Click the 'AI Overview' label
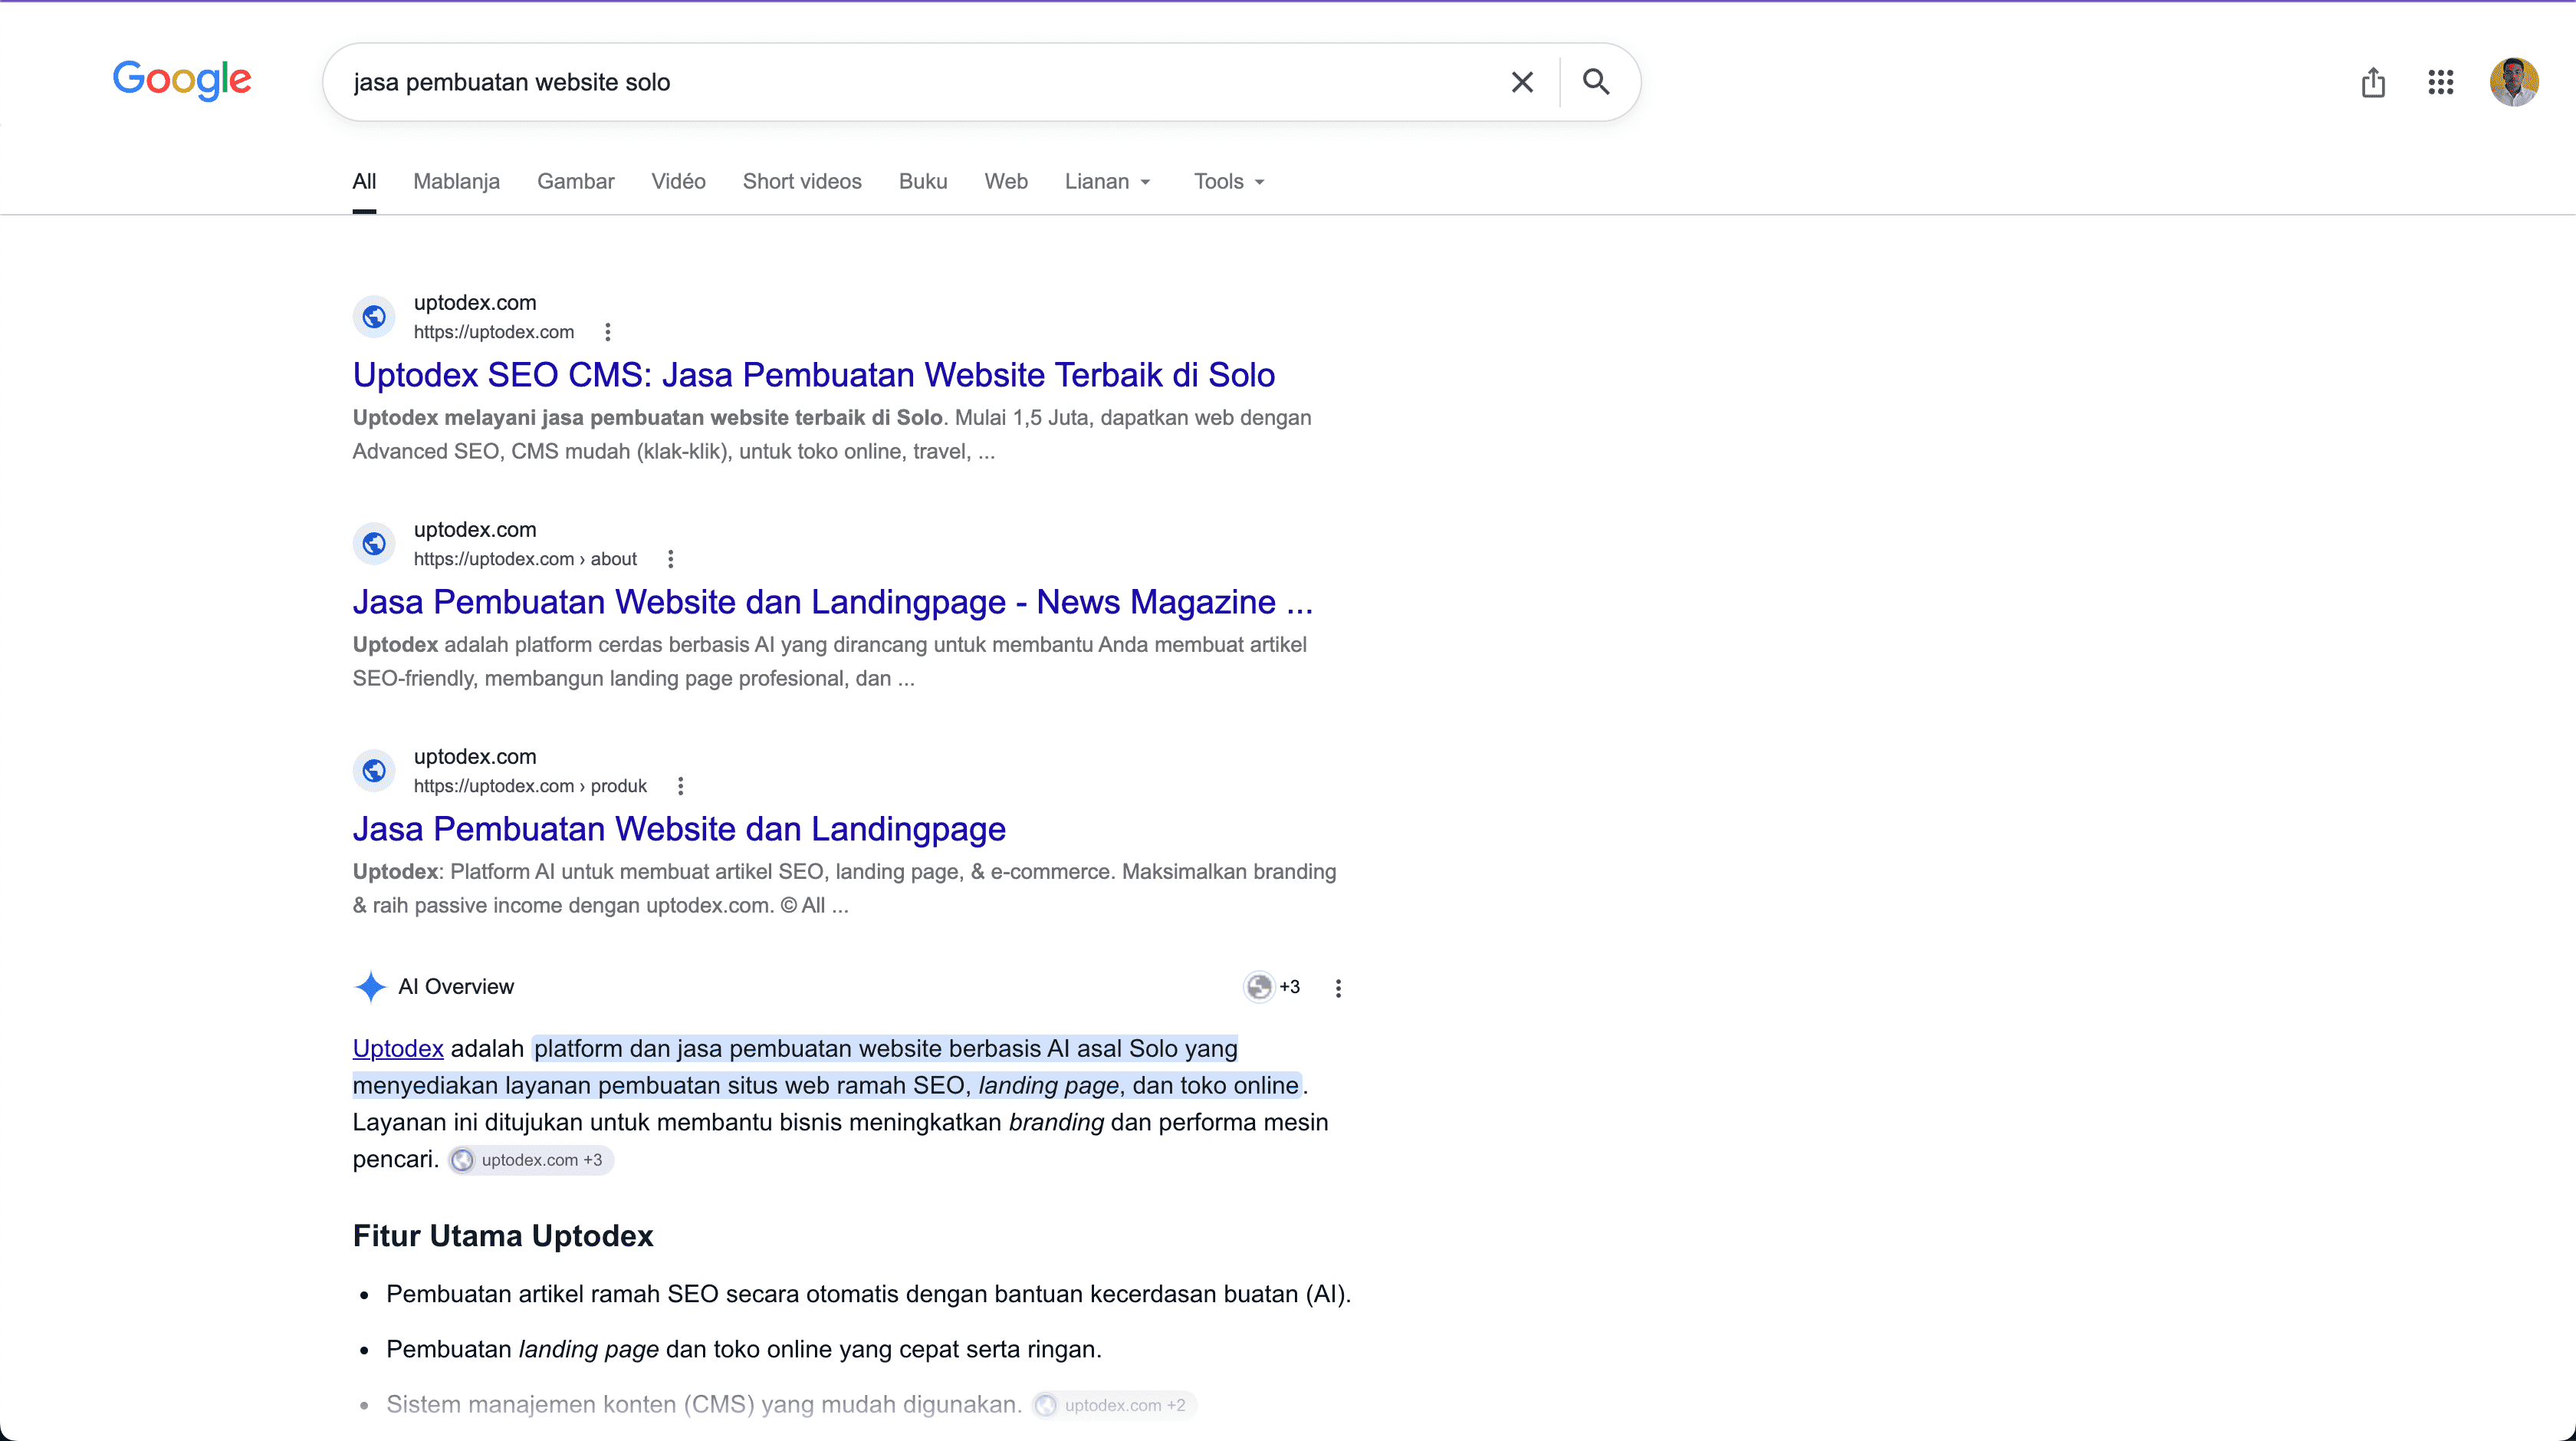 455,987
